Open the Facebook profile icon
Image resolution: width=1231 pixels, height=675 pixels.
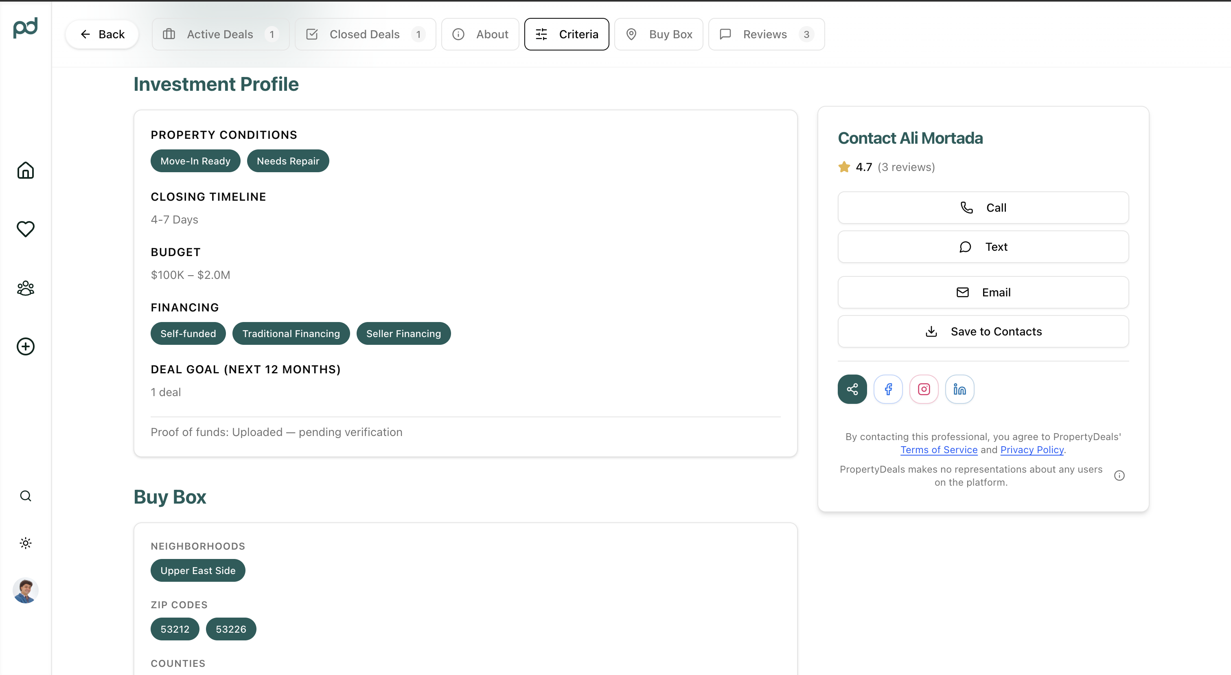pyautogui.click(x=888, y=389)
